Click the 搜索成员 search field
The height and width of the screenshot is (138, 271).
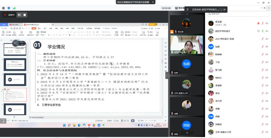pos(237,14)
